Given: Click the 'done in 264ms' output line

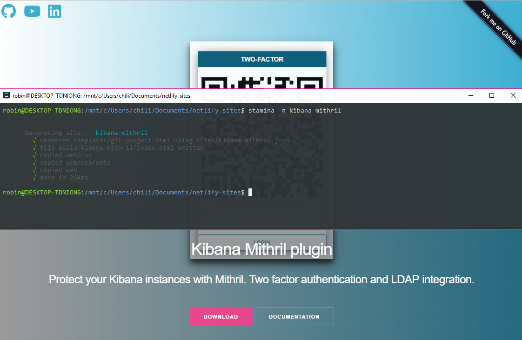Looking at the screenshot, I should (x=64, y=178).
